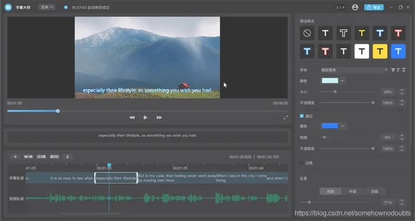This screenshot has width=415, height=221.
Task: Apply white-background black T preset
Action: pyautogui.click(x=362, y=52)
